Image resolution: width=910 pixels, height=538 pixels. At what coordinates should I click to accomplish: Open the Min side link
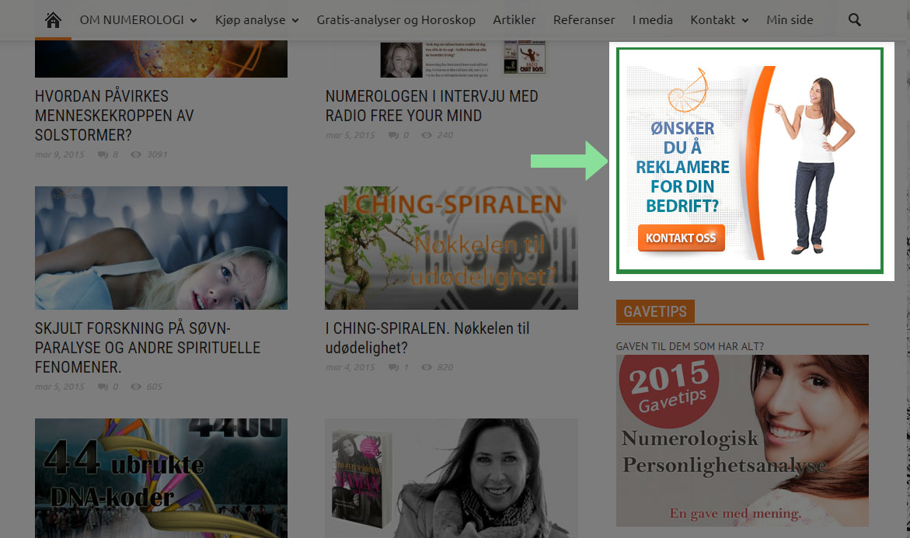tap(790, 19)
